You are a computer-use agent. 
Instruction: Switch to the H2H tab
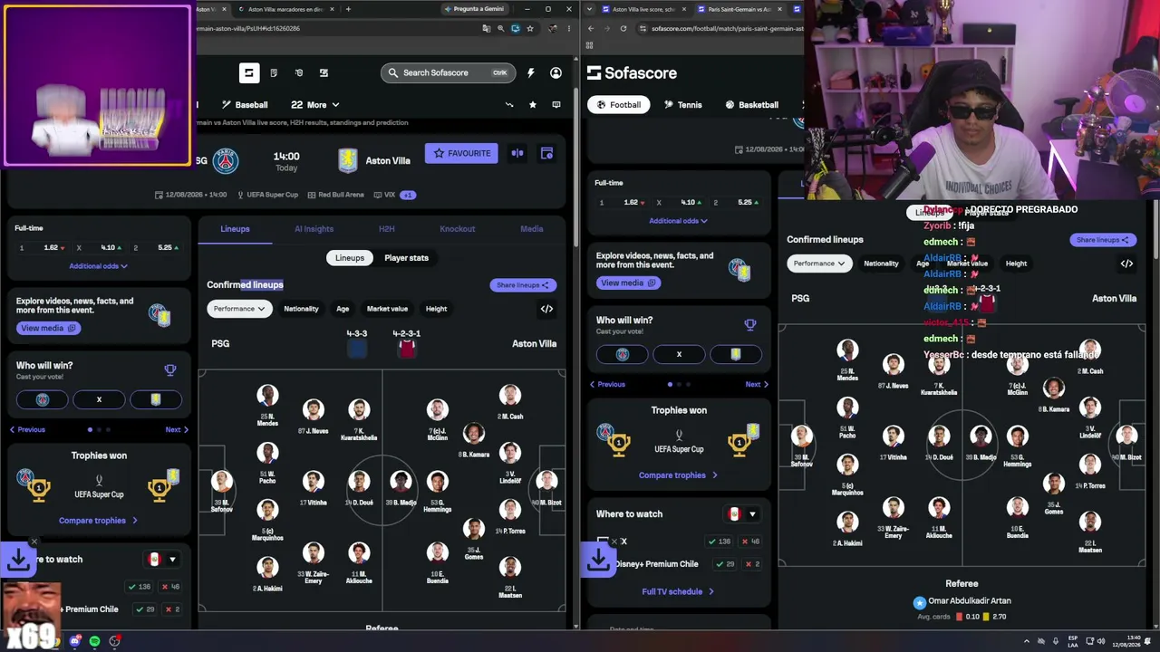(x=386, y=229)
